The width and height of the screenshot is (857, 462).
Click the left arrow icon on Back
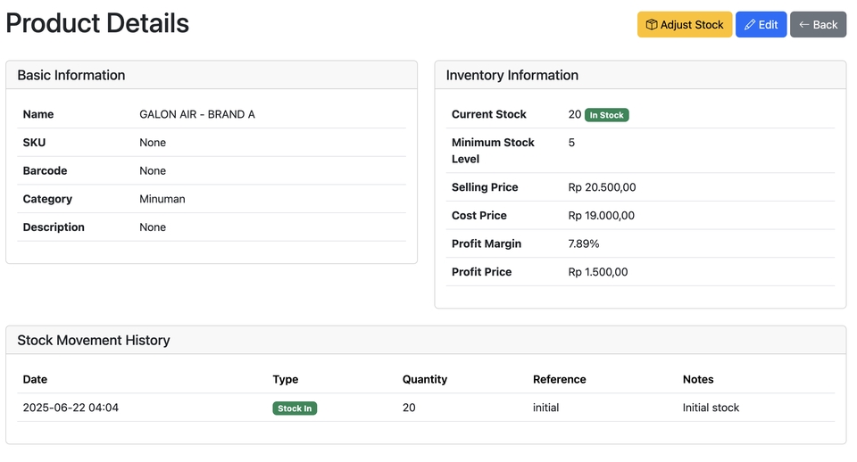click(803, 25)
